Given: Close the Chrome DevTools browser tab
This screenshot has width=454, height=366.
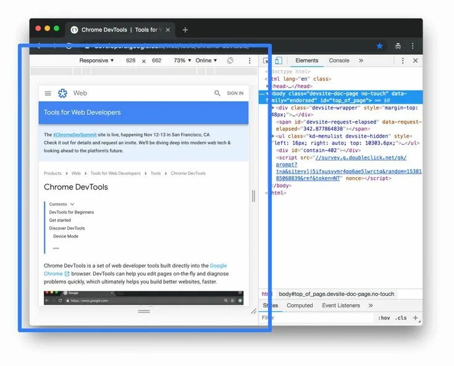Looking at the screenshot, I should pos(167,30).
